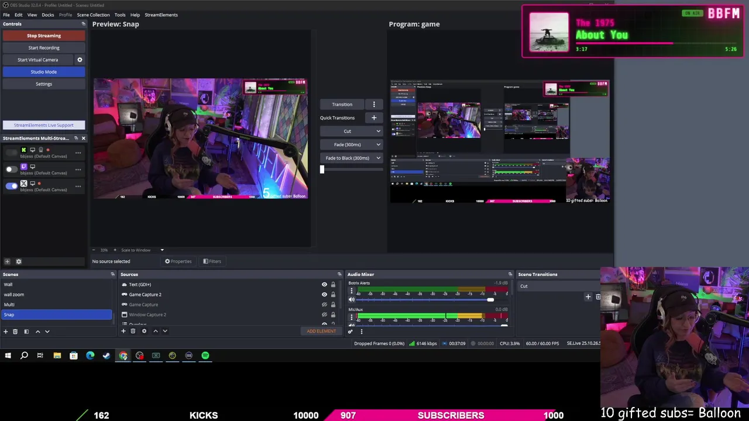This screenshot has width=749, height=421.
Task: Open the Edit menu
Action: 19,15
